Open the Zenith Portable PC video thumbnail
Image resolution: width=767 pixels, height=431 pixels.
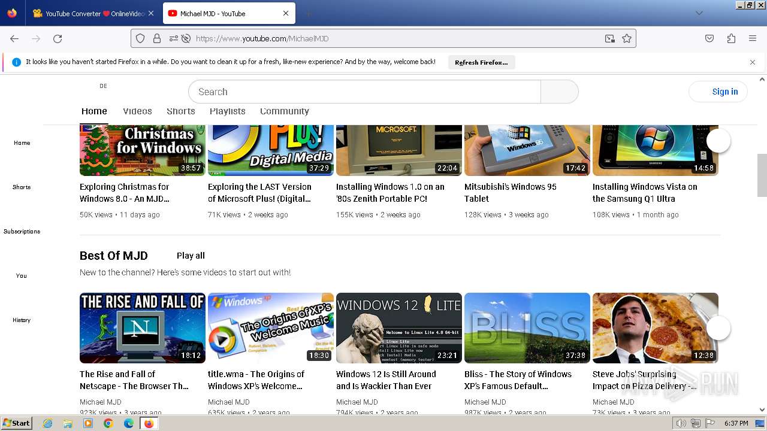[x=399, y=150]
